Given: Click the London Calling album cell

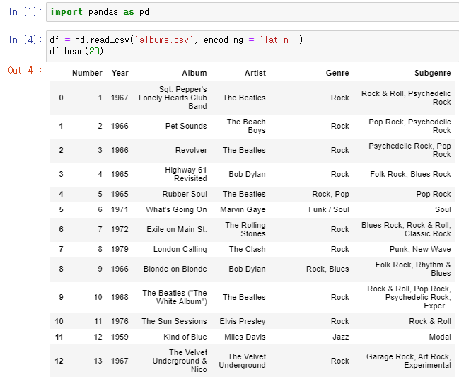Looking at the screenshot, I should [x=180, y=249].
